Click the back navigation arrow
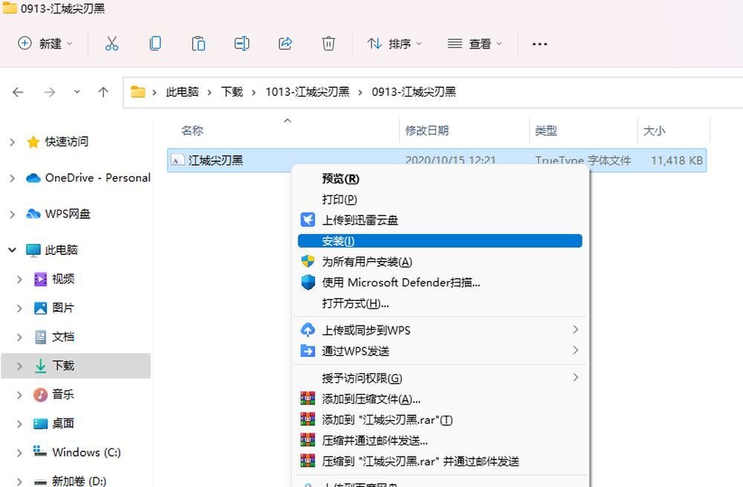Image resolution: width=743 pixels, height=487 pixels. point(18,91)
